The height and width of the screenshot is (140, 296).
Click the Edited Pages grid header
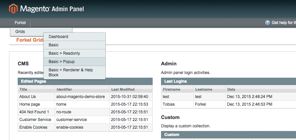85,81
